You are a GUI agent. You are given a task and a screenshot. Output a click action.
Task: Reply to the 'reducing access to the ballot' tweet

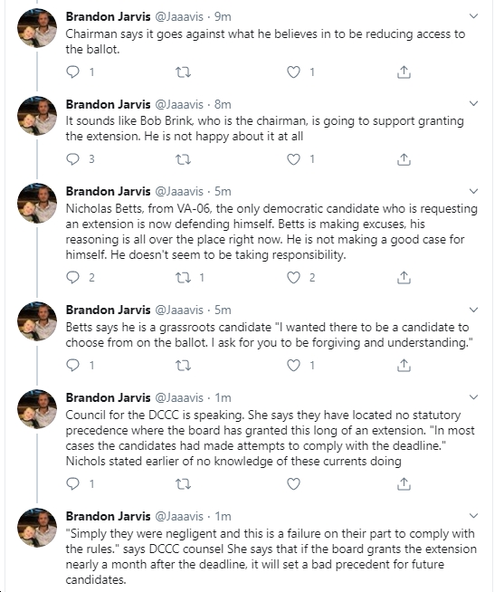73,72
